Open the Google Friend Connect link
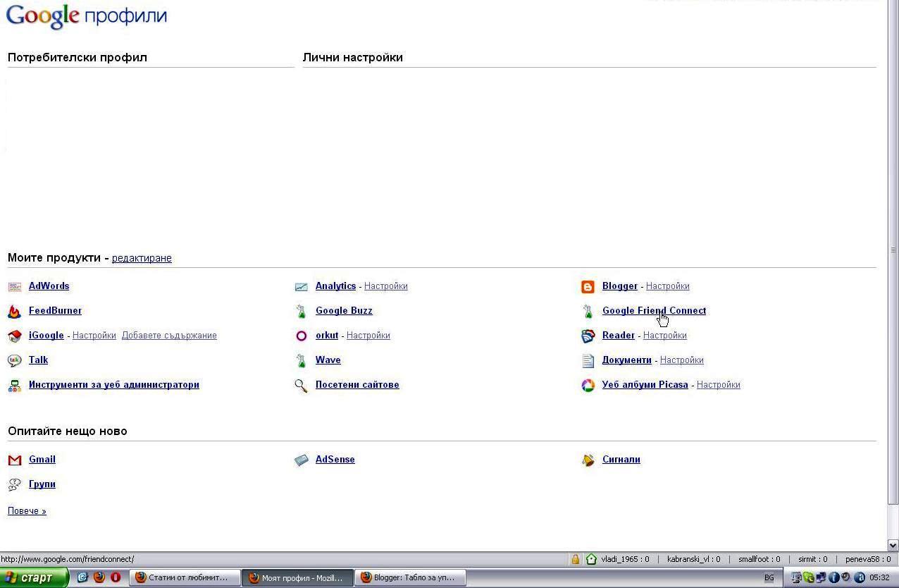The width and height of the screenshot is (899, 588). 654,311
